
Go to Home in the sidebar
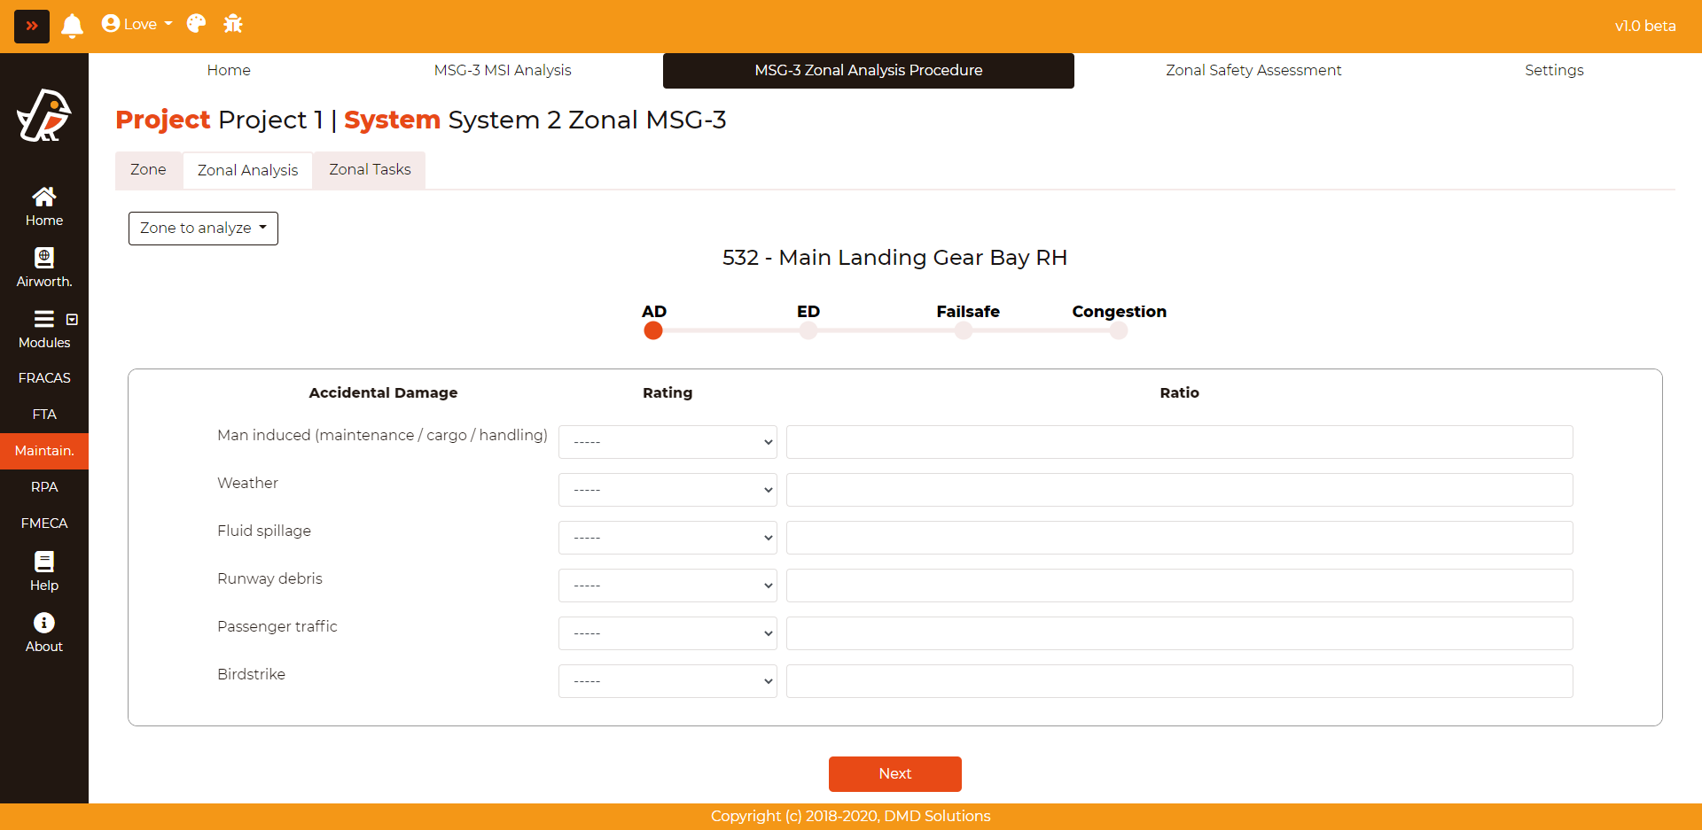coord(44,206)
